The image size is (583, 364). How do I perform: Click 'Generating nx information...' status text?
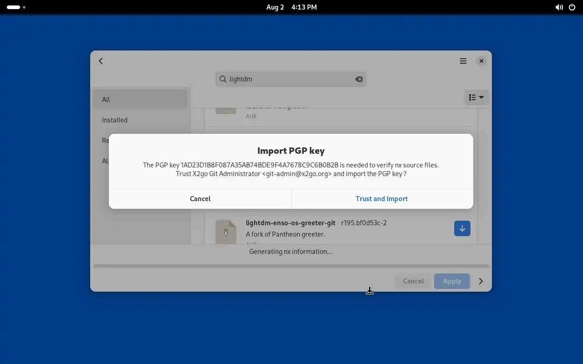[x=291, y=252]
